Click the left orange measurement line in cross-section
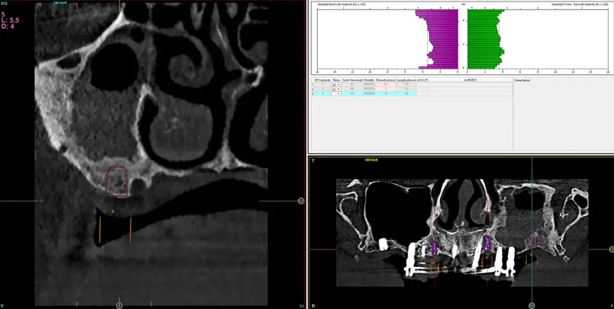 [x=100, y=229]
